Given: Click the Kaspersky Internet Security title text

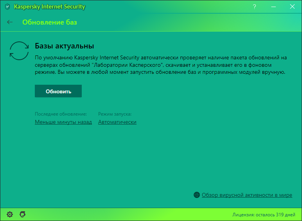Looking at the screenshot, I should 50,7.
